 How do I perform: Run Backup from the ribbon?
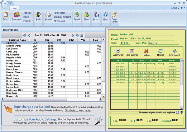[x=96, y=16]
